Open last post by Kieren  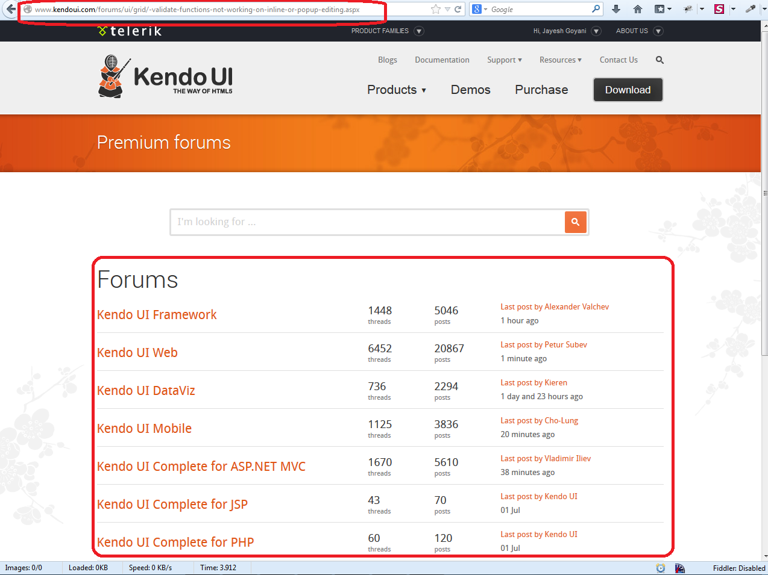tap(534, 382)
